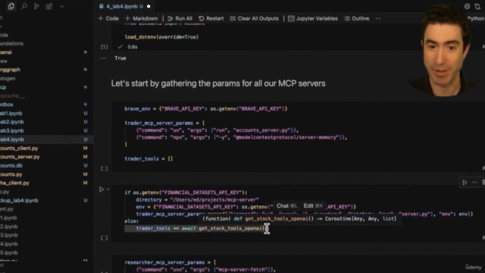Open the cell toolbar more actions ellipsis
Screen dimensions: 485x273
point(474,182)
